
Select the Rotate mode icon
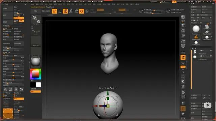(x=76, y=11)
